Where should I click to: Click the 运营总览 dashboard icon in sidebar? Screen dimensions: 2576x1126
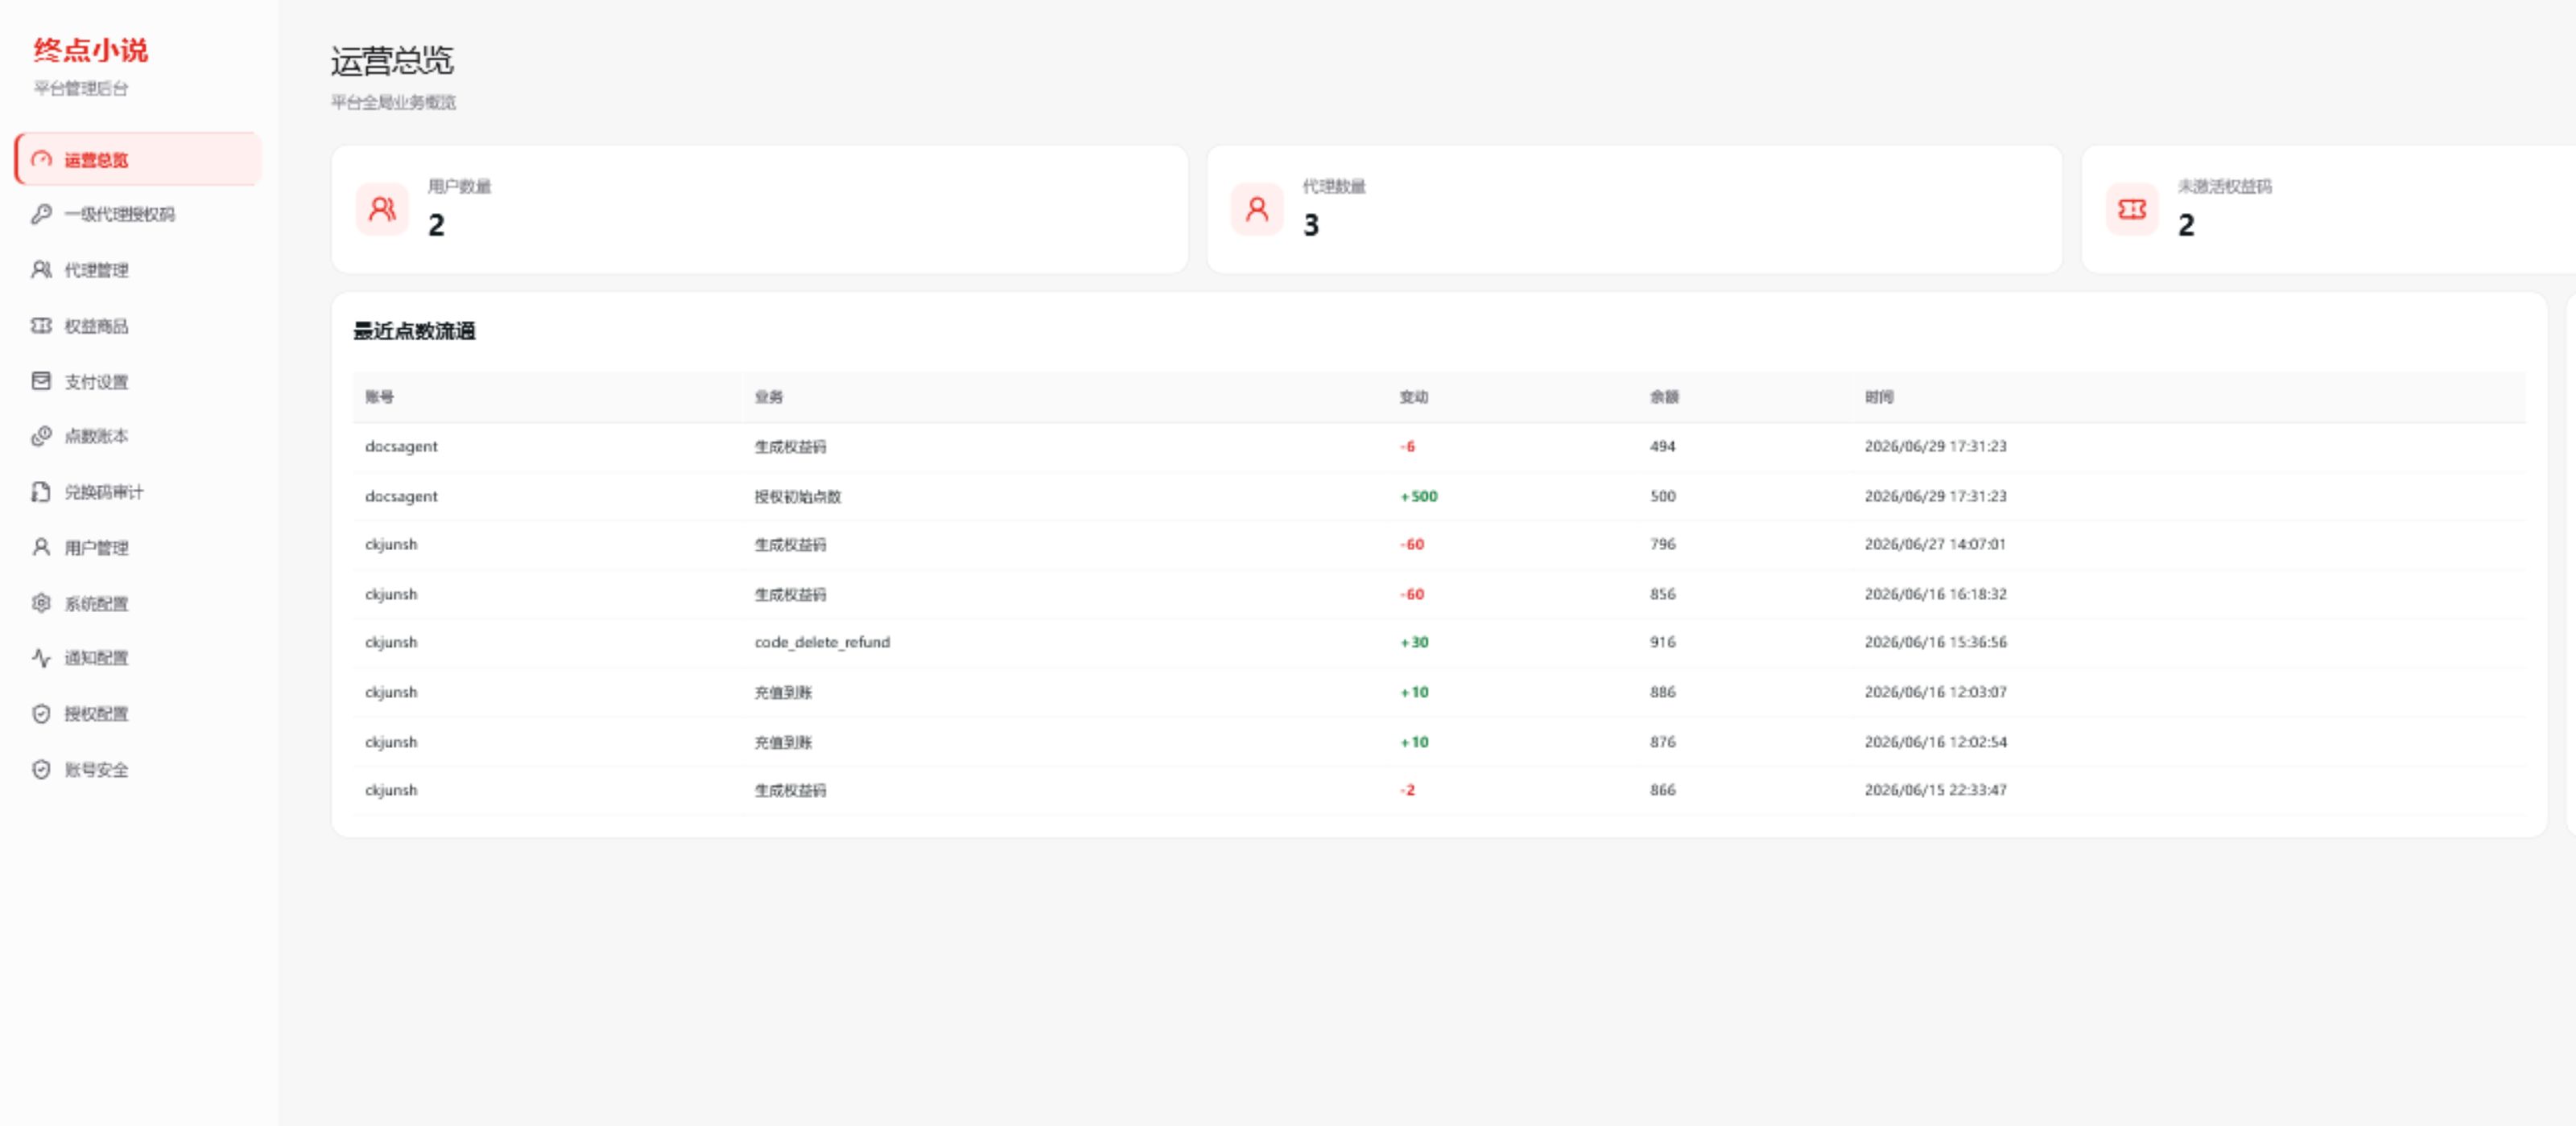point(41,159)
